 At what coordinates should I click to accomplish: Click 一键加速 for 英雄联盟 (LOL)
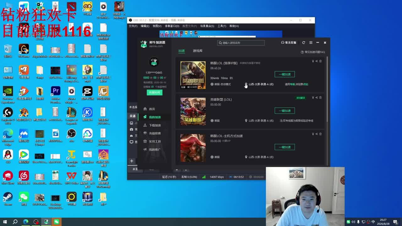click(x=285, y=111)
